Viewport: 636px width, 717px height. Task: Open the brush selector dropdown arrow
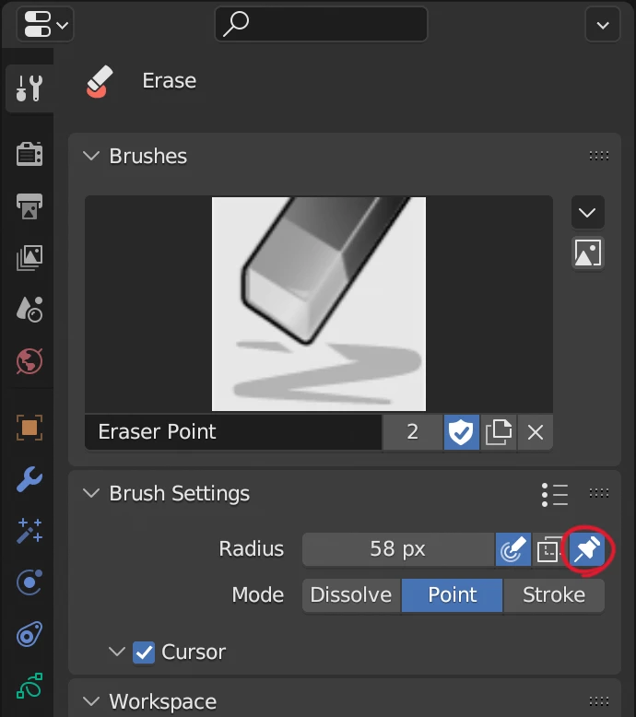588,214
